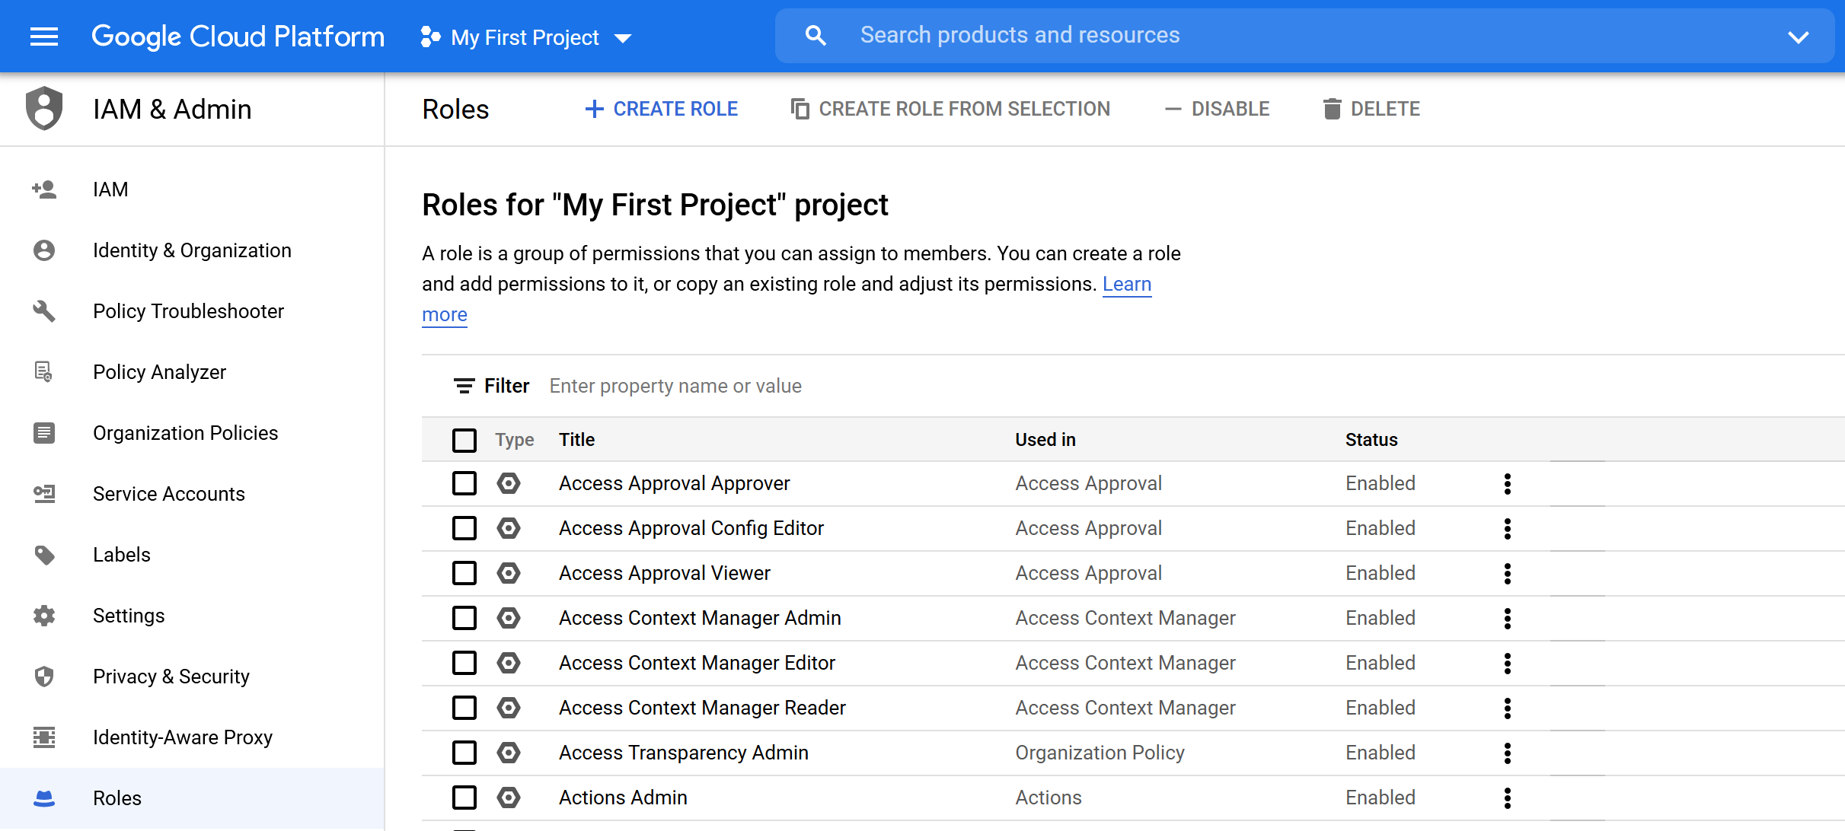
Task: Open the My First Project selector dropdown
Action: tap(526, 37)
